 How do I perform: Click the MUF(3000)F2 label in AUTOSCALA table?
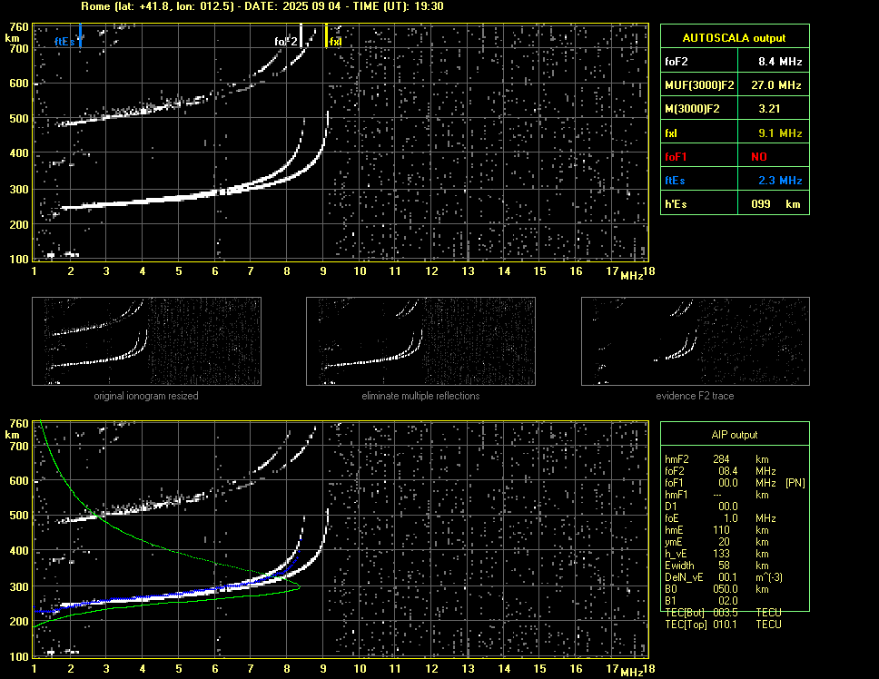699,85
